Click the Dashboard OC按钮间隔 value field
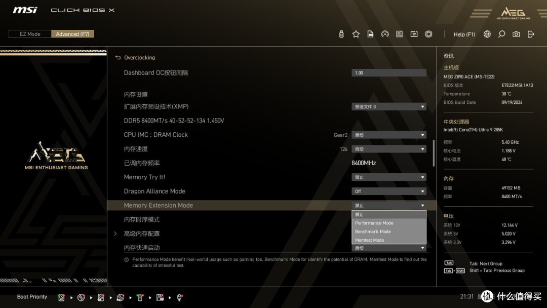Image resolution: width=547 pixels, height=308 pixels. click(x=388, y=72)
